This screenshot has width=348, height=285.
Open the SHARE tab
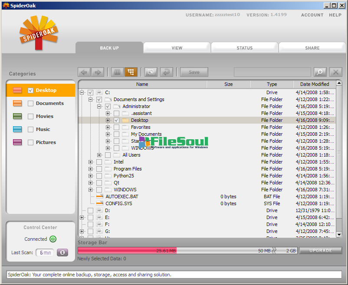point(312,48)
